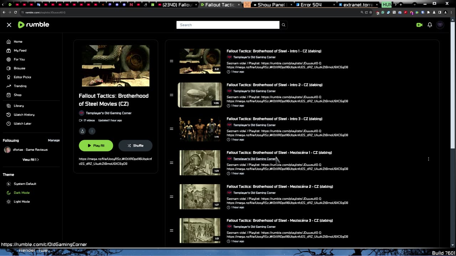Viewport: 456px width, 256px height.
Task: Click the playlist cover image
Action: (116, 66)
